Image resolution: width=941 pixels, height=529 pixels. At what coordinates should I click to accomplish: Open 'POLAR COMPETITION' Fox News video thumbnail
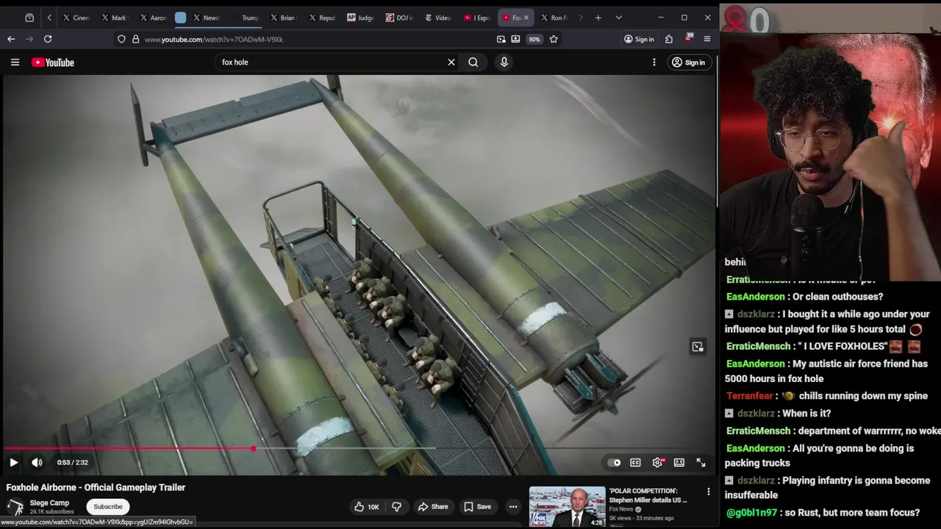[x=568, y=507]
